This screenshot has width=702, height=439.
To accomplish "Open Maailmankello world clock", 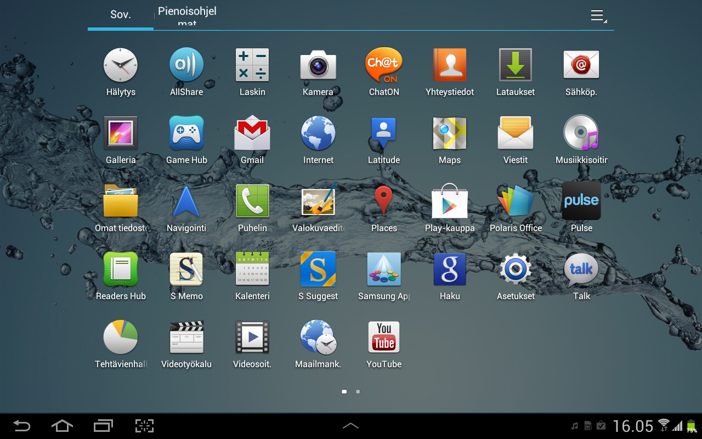I will pos(318,337).
